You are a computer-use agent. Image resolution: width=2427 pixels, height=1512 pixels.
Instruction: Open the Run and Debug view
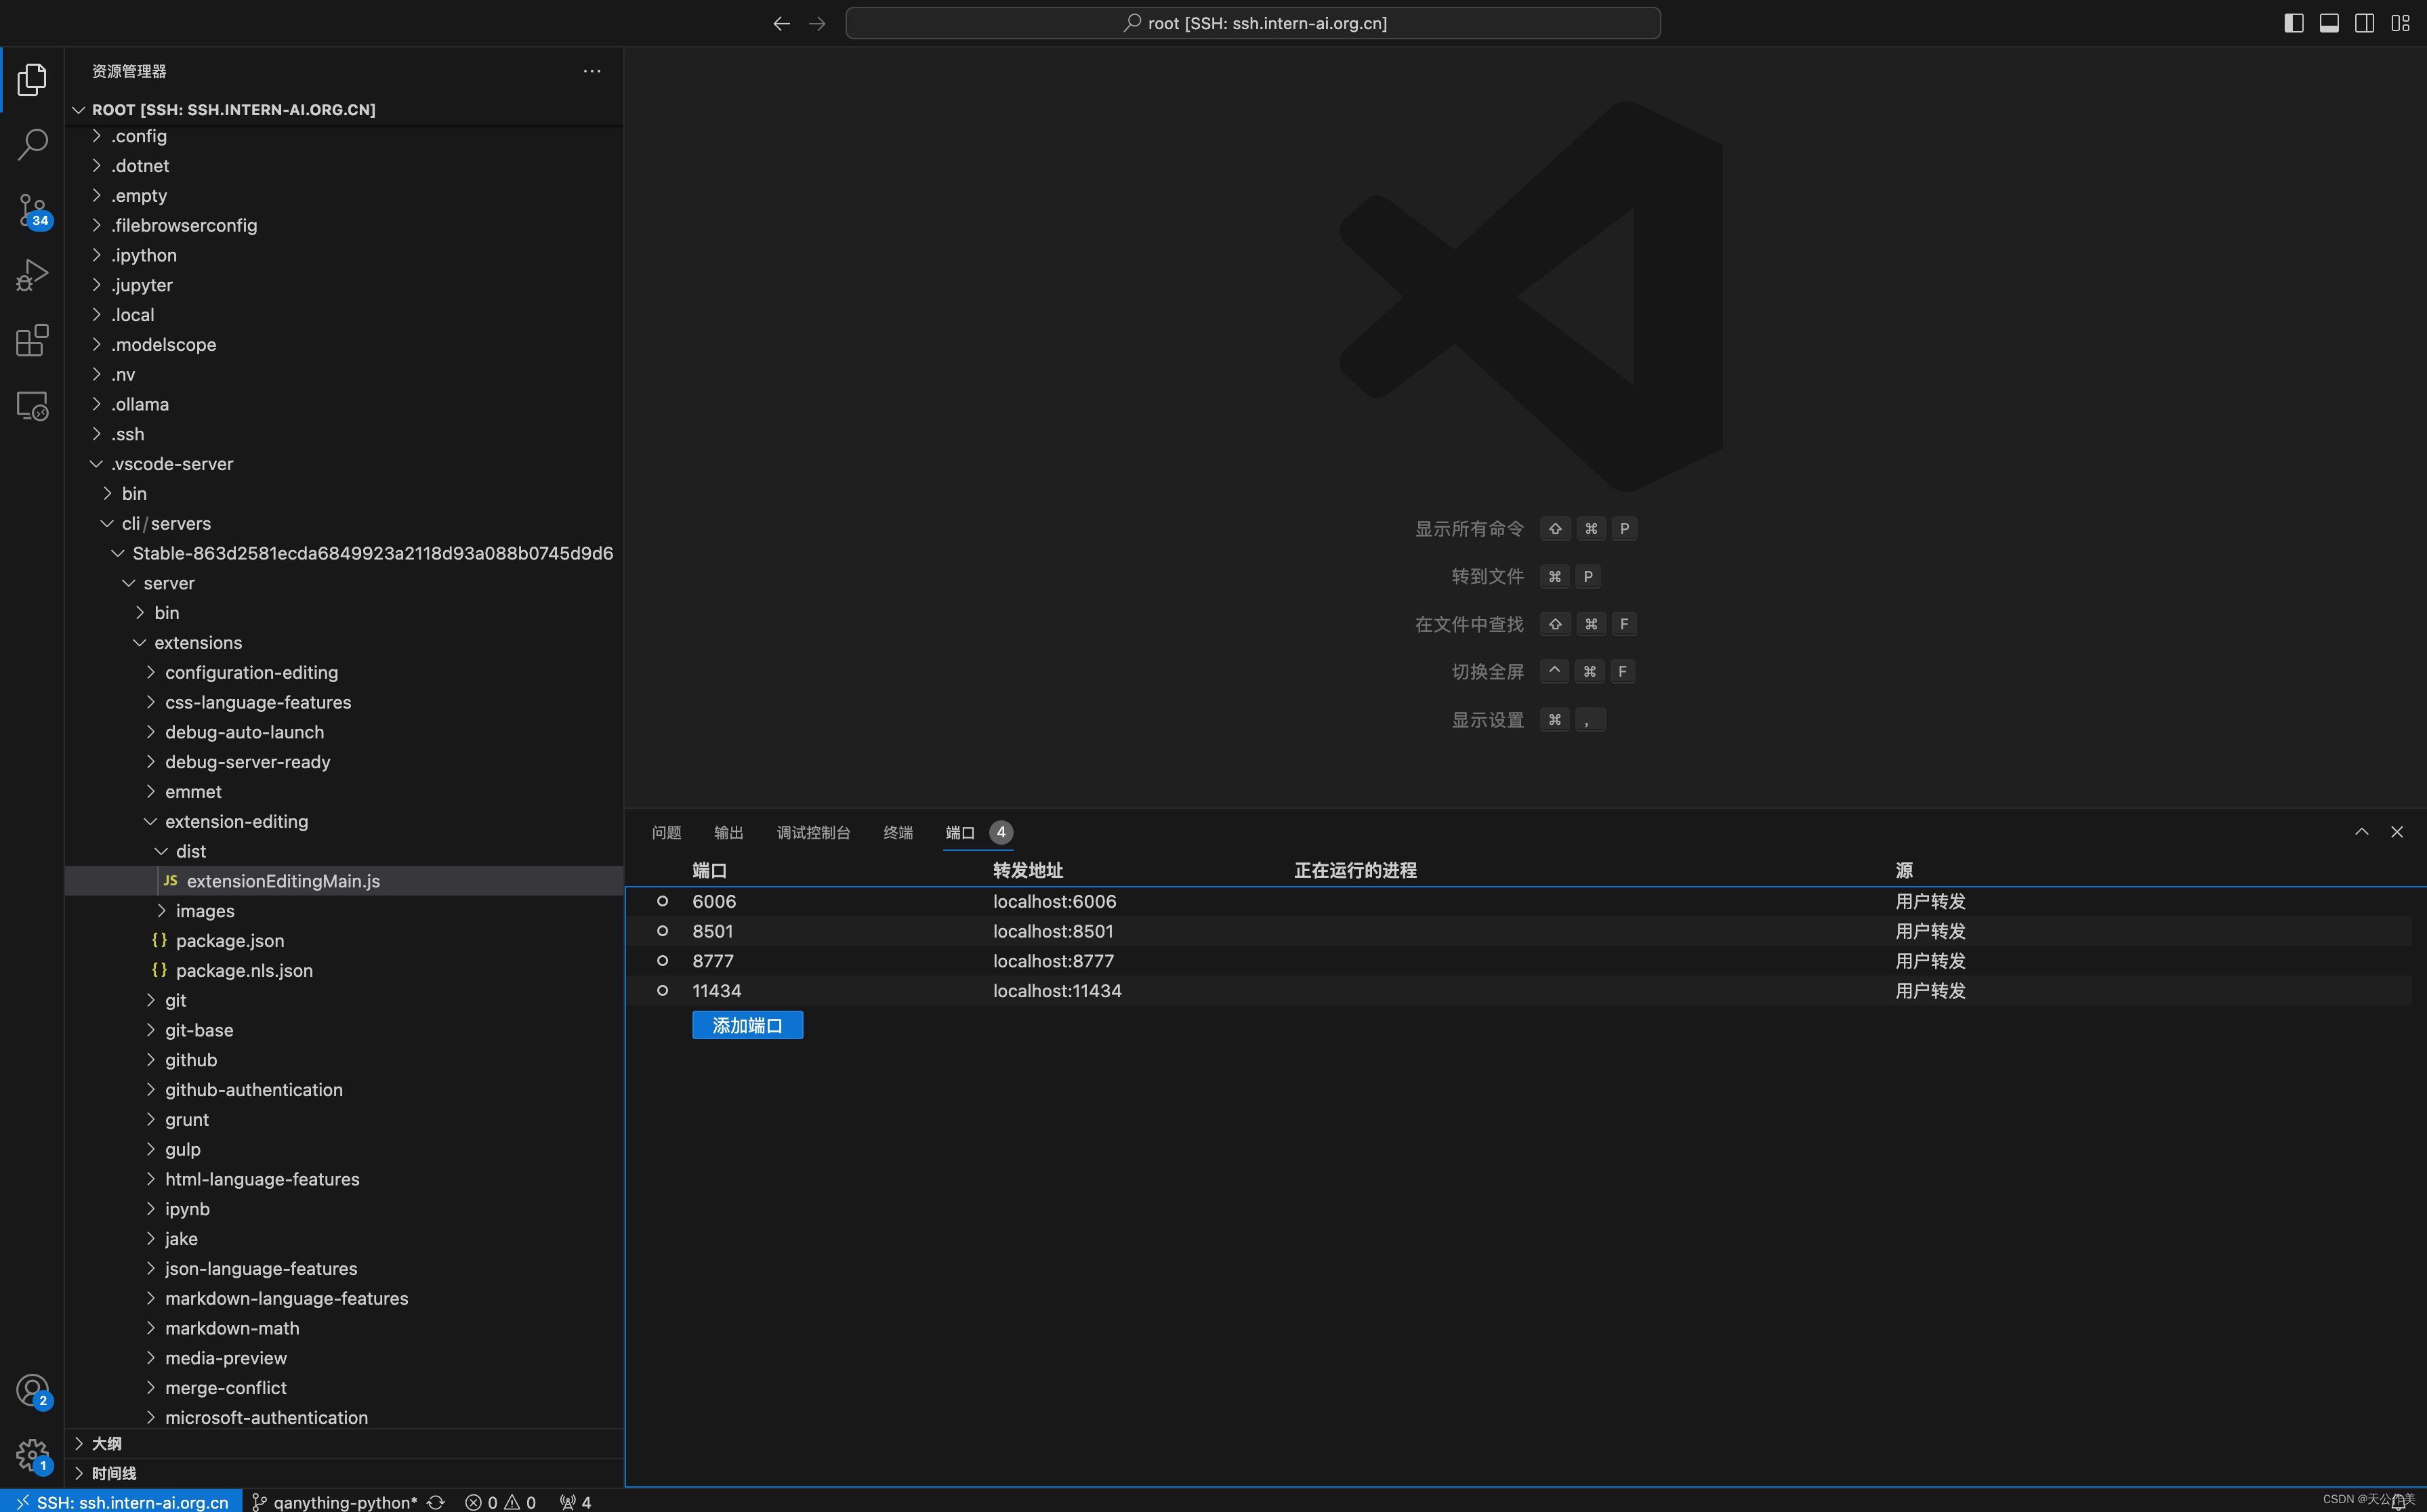click(x=32, y=275)
